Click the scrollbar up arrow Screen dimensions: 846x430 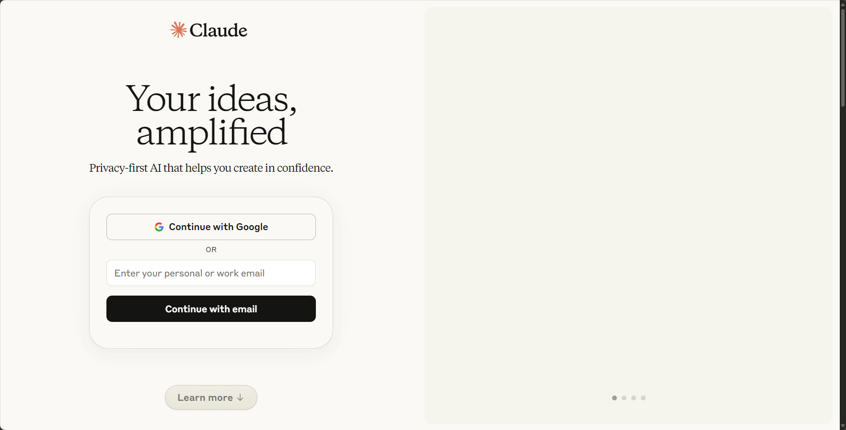pos(843,4)
